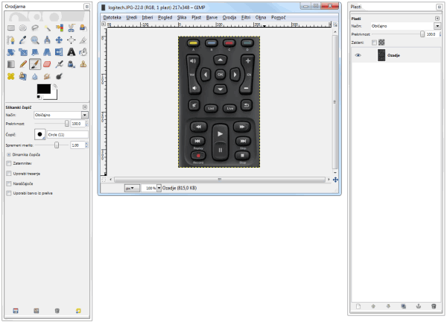This screenshot has height=322, width=447.
Task: Select the Airbrush tool
Action: pos(60,64)
